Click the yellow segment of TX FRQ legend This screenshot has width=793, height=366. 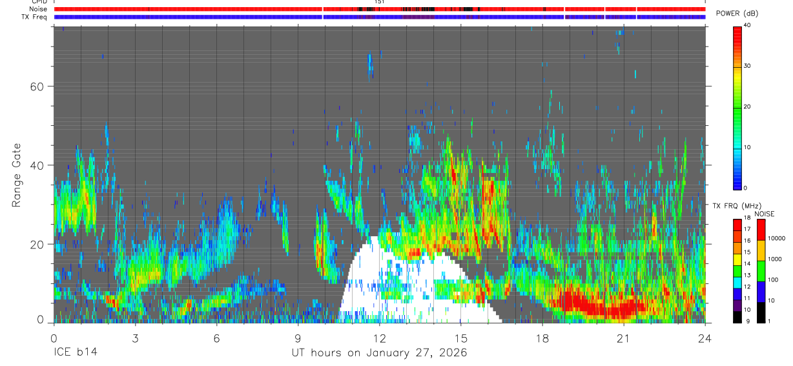pyautogui.click(x=737, y=259)
